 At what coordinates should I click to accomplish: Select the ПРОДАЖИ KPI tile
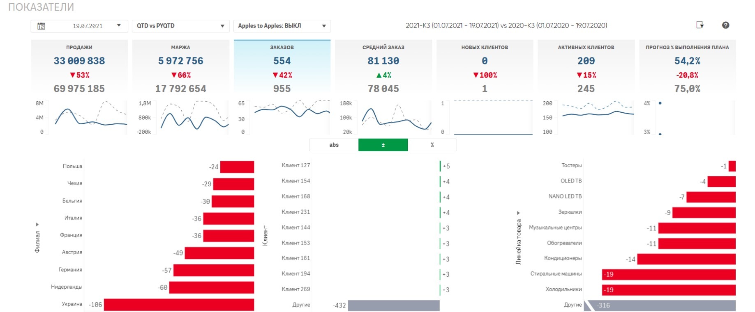pyautogui.click(x=79, y=68)
